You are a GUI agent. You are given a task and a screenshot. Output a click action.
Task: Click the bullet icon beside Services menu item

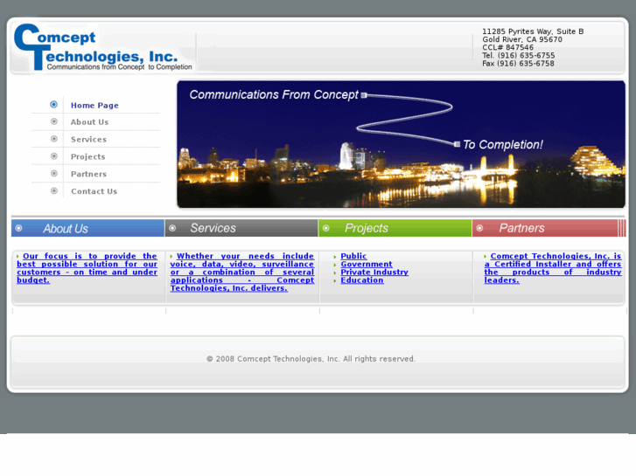point(54,139)
